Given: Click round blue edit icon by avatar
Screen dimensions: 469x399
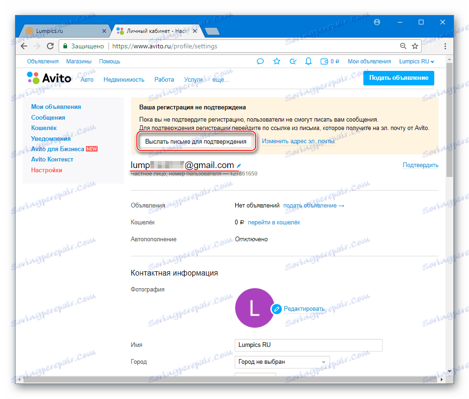Looking at the screenshot, I should point(277,309).
